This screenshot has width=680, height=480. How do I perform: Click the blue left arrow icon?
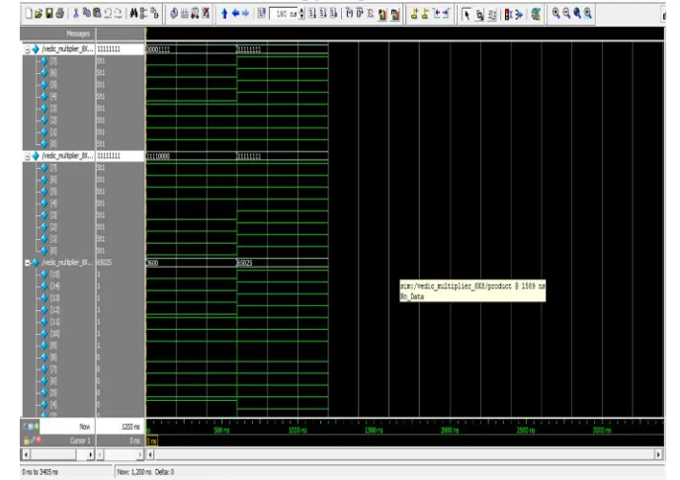pyautogui.click(x=235, y=14)
